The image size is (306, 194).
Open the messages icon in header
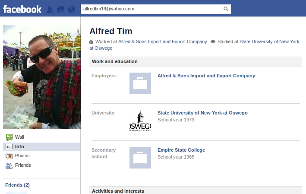click(x=61, y=10)
